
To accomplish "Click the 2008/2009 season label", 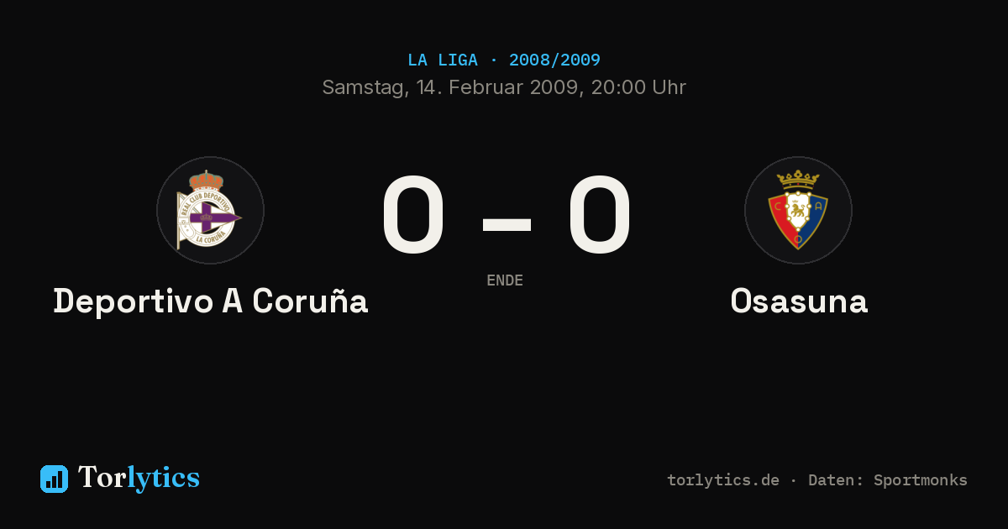I will pos(554,60).
